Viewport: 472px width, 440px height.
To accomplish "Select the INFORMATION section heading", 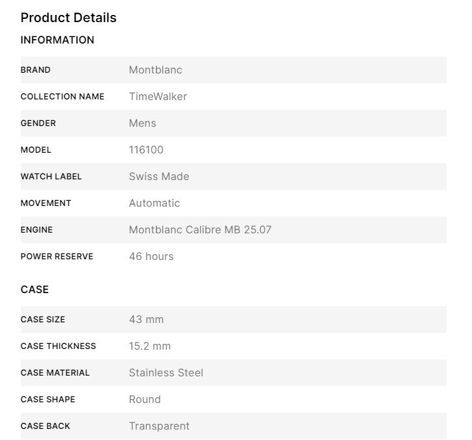I will 57,40.
